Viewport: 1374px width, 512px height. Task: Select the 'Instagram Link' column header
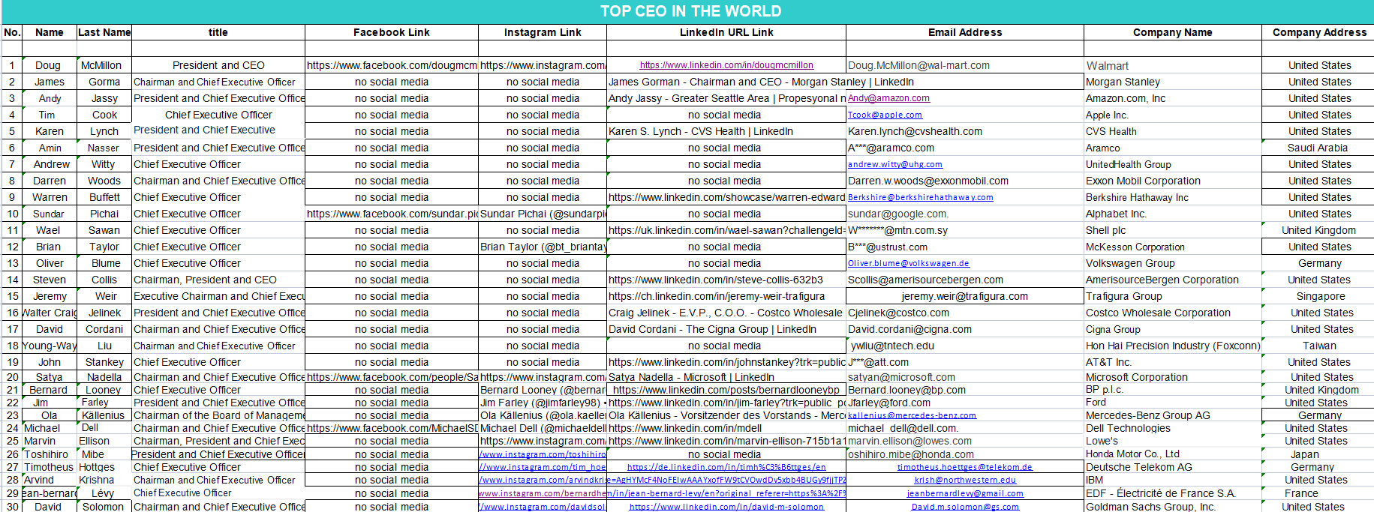(x=543, y=32)
